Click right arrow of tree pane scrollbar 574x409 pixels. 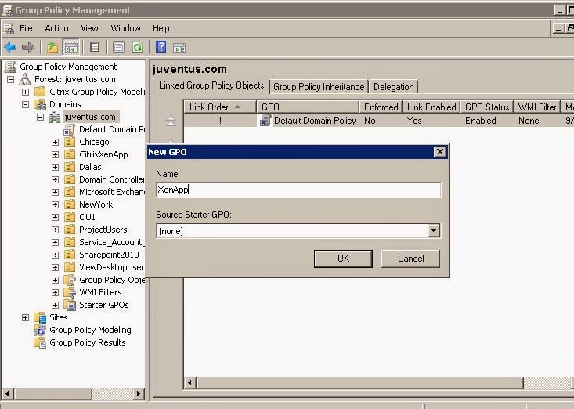click(x=139, y=394)
